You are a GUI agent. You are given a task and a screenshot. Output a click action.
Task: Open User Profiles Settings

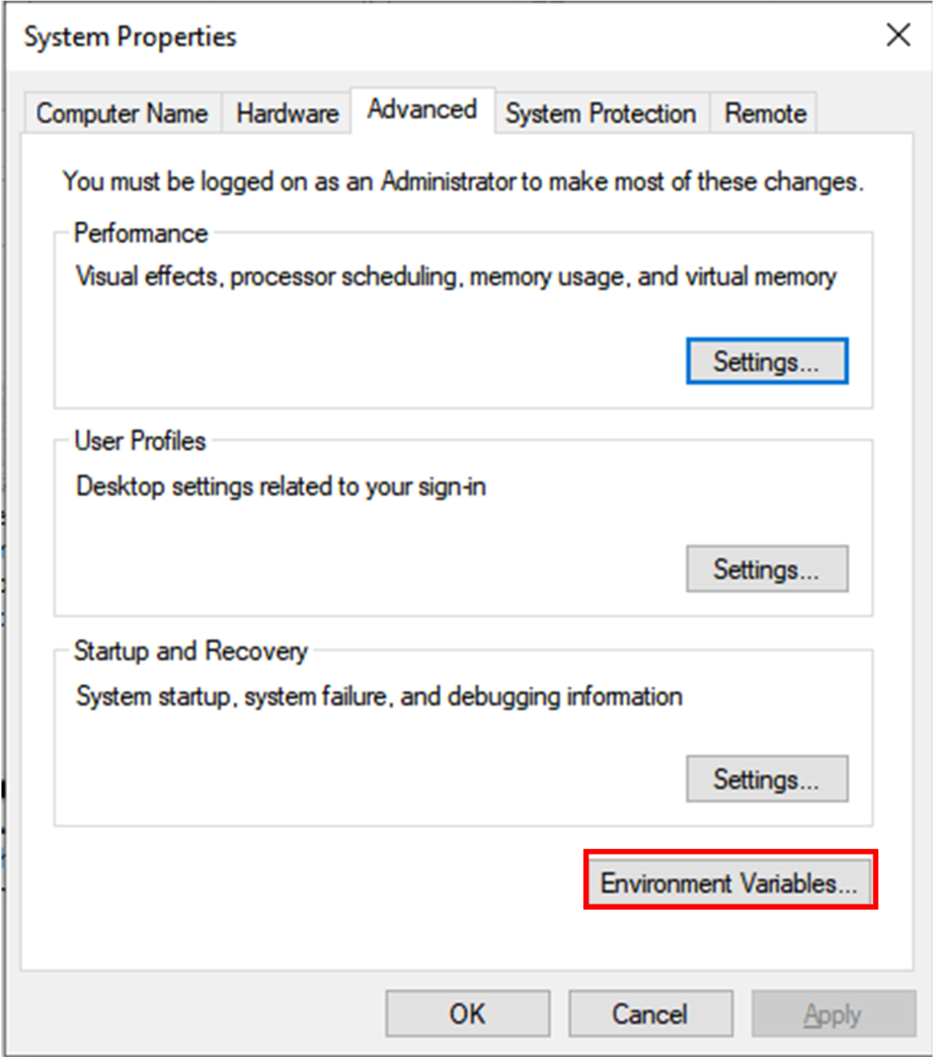click(767, 569)
